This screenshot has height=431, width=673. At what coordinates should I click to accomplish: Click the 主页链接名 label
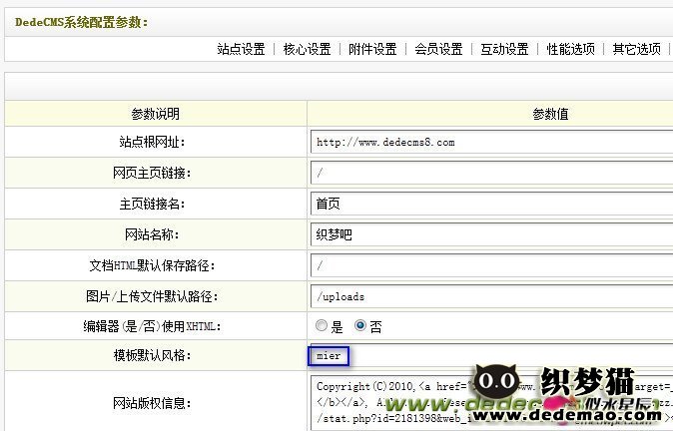click(x=153, y=204)
